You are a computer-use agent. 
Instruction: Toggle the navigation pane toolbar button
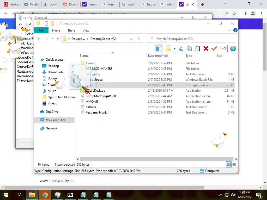tap(159, 49)
